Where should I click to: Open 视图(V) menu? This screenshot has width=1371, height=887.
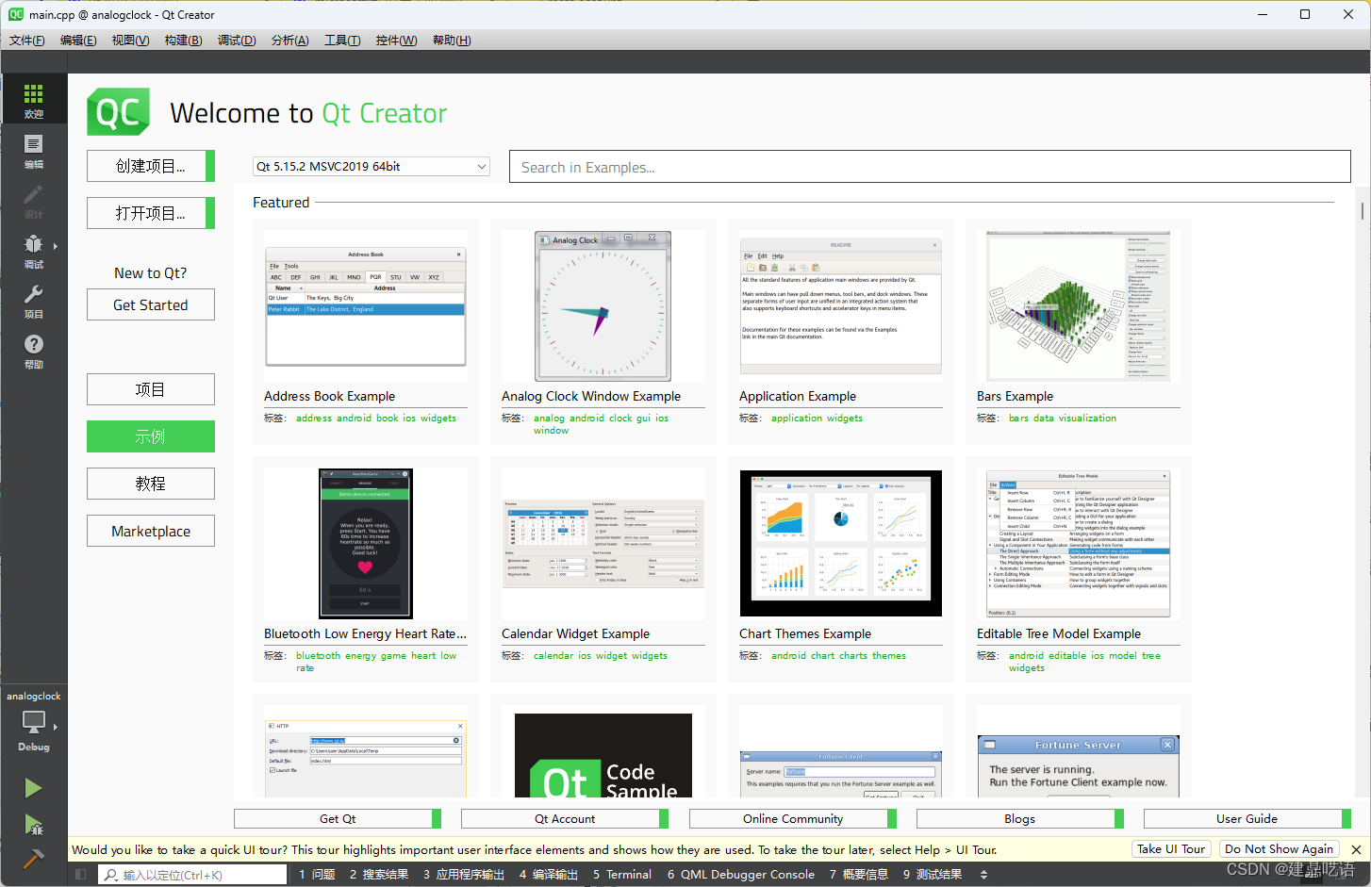[130, 41]
